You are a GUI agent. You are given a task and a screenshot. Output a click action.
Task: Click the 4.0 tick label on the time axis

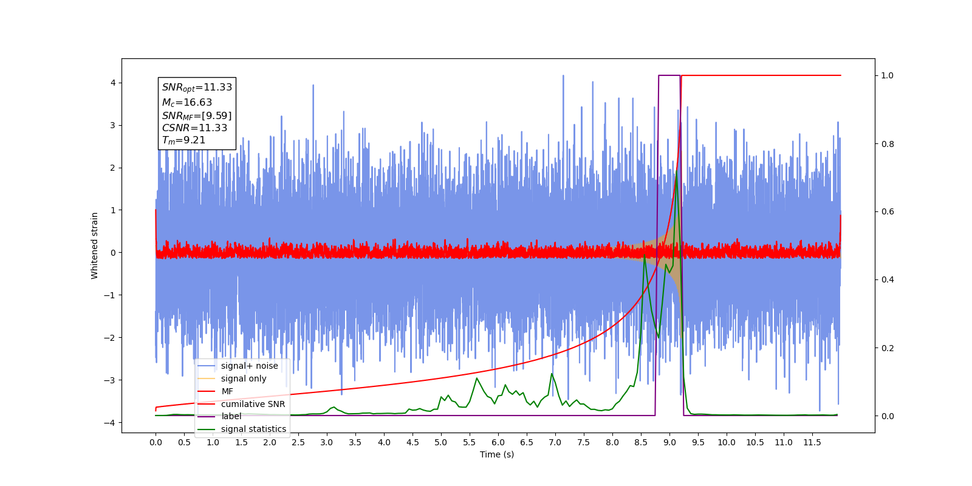pyautogui.click(x=384, y=442)
